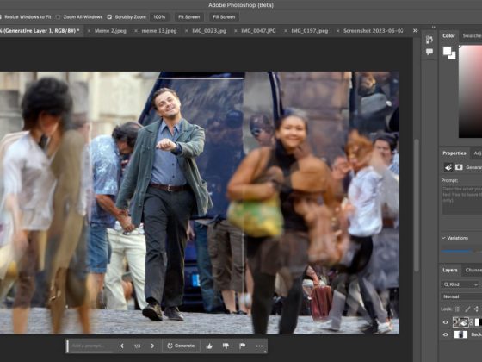
Task: Click the lock image pixels brush icon
Action: point(467,309)
